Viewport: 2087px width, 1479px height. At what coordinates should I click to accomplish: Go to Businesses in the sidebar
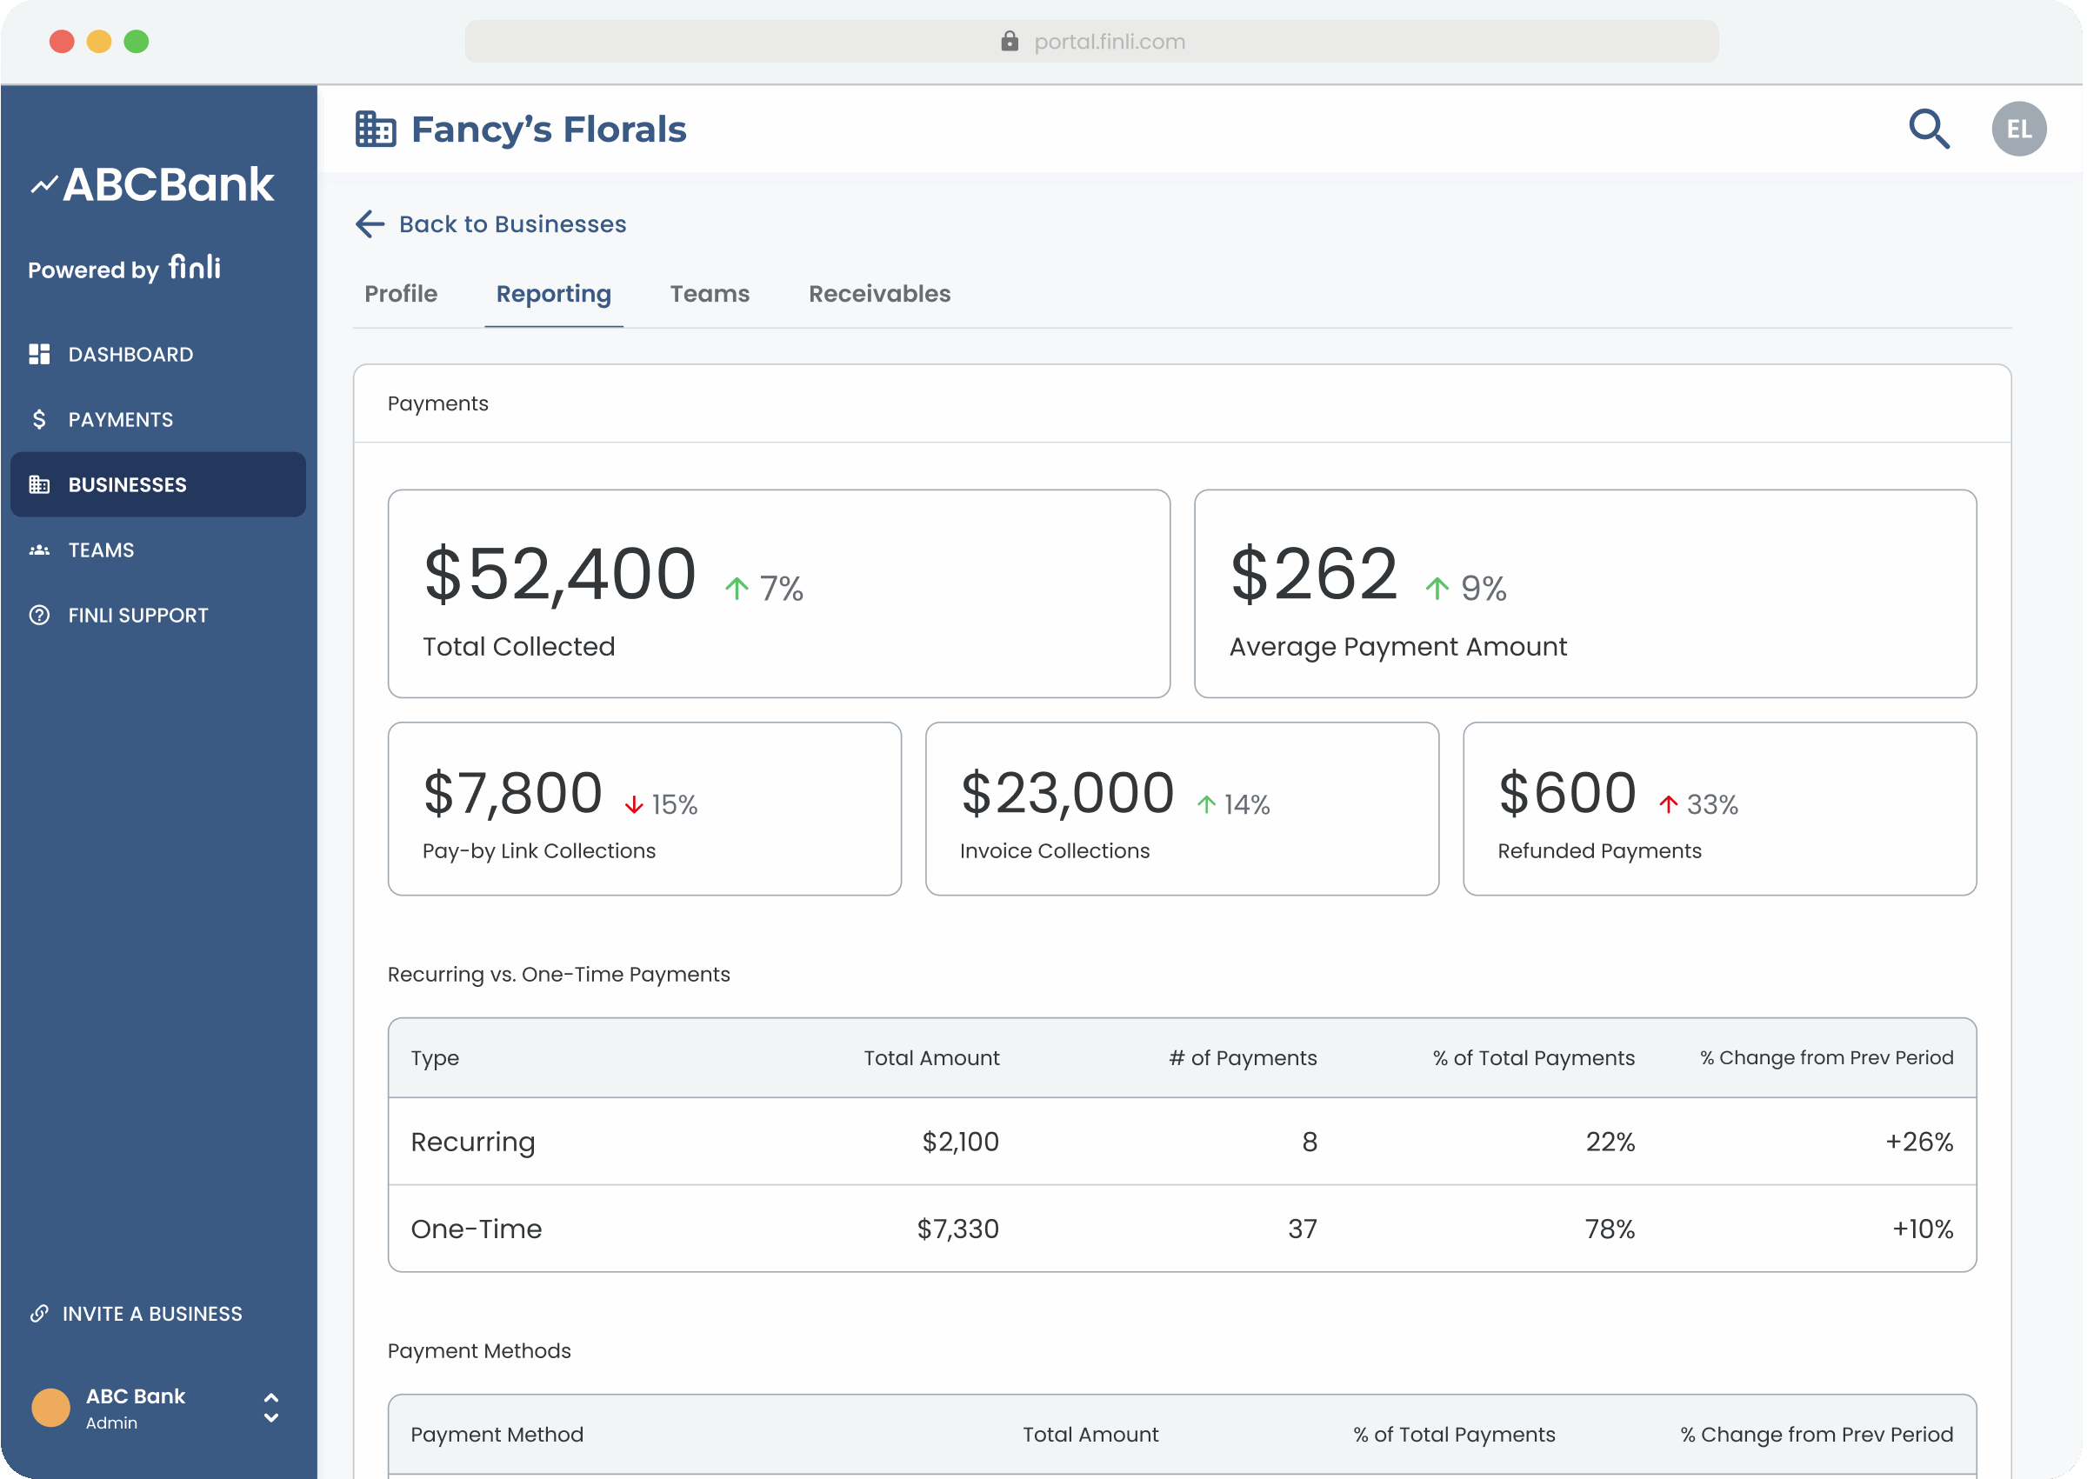pos(127,484)
